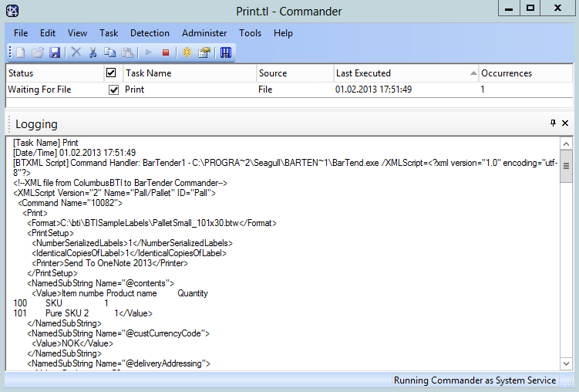Open the Tools menu
This screenshot has height=392, width=579.
coord(250,33)
